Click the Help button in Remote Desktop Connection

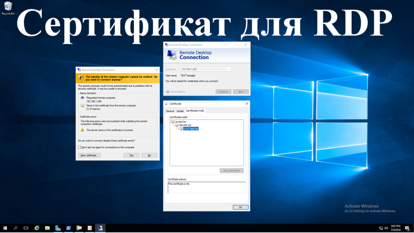click(241, 92)
